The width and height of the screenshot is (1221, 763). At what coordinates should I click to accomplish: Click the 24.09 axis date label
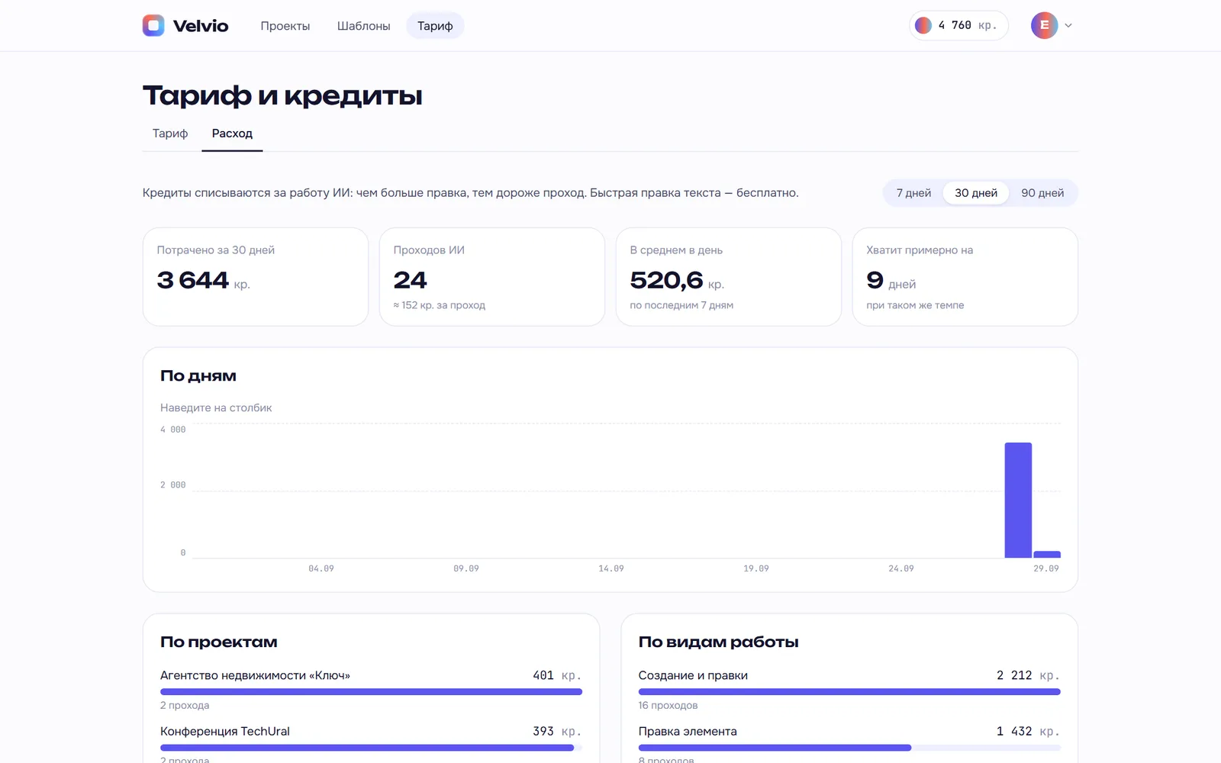901,569
